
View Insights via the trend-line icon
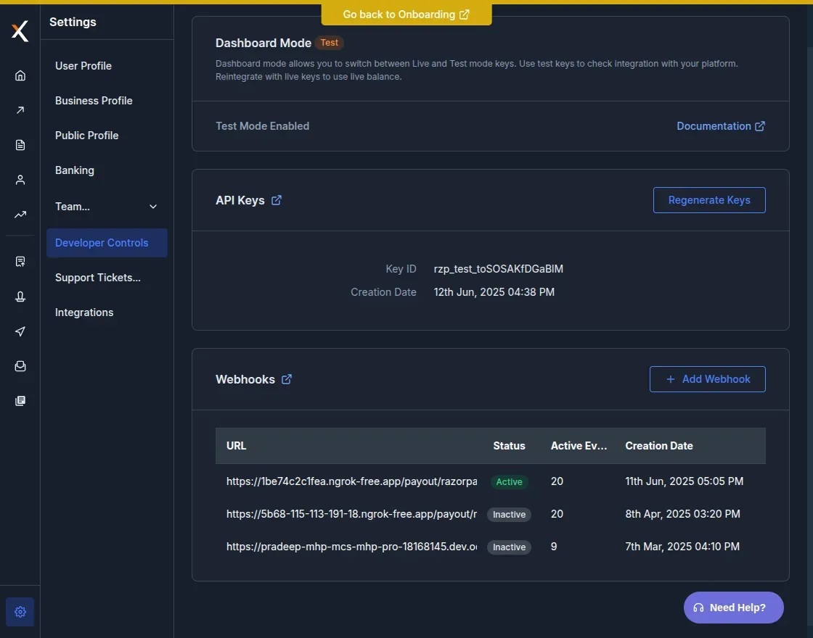(x=20, y=214)
